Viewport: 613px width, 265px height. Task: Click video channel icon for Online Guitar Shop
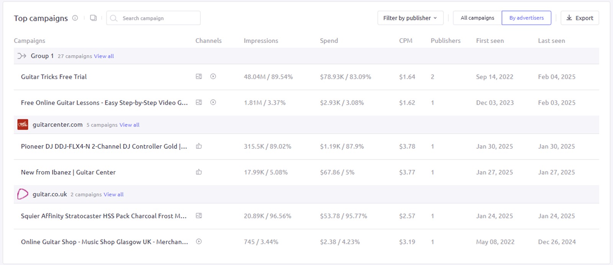199,242
